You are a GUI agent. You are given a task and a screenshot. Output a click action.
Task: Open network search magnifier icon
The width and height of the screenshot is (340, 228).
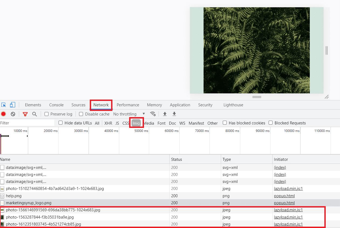[x=35, y=114]
